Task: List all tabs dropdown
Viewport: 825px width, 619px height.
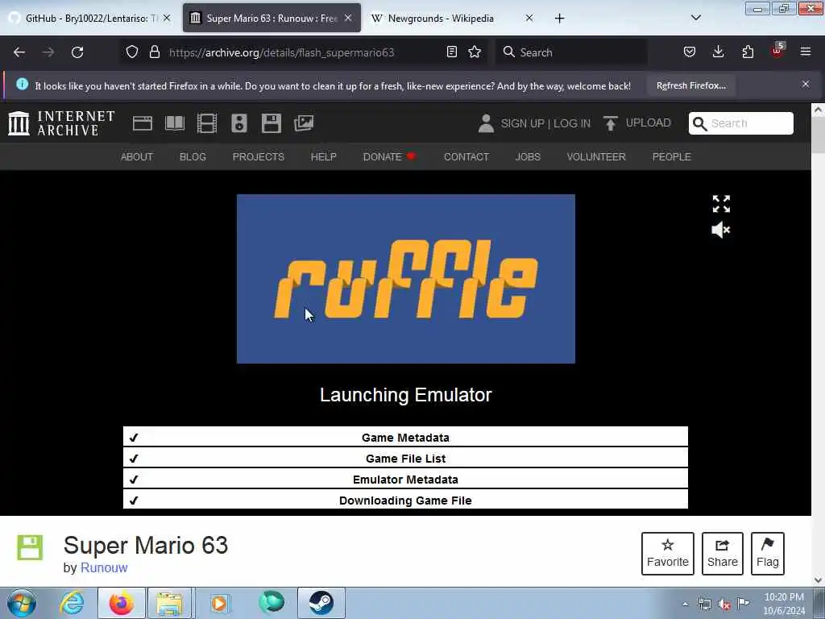Action: point(695,18)
